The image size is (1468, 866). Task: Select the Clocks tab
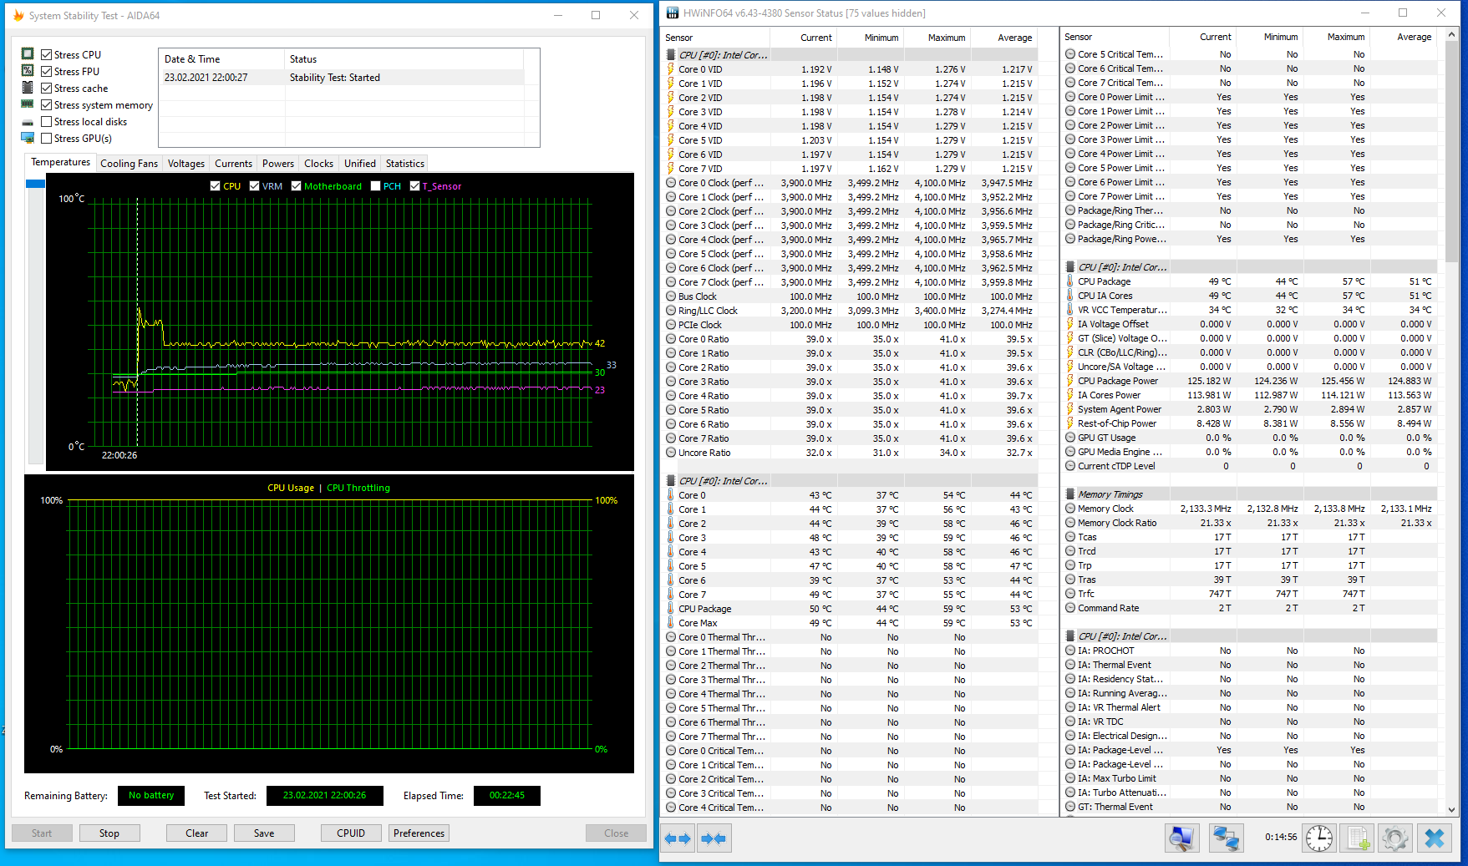click(x=318, y=164)
